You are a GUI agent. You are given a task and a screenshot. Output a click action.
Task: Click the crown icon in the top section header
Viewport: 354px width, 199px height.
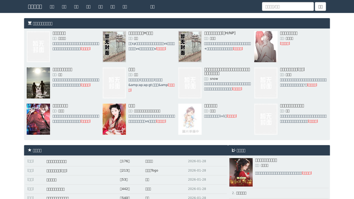[x=30, y=23]
